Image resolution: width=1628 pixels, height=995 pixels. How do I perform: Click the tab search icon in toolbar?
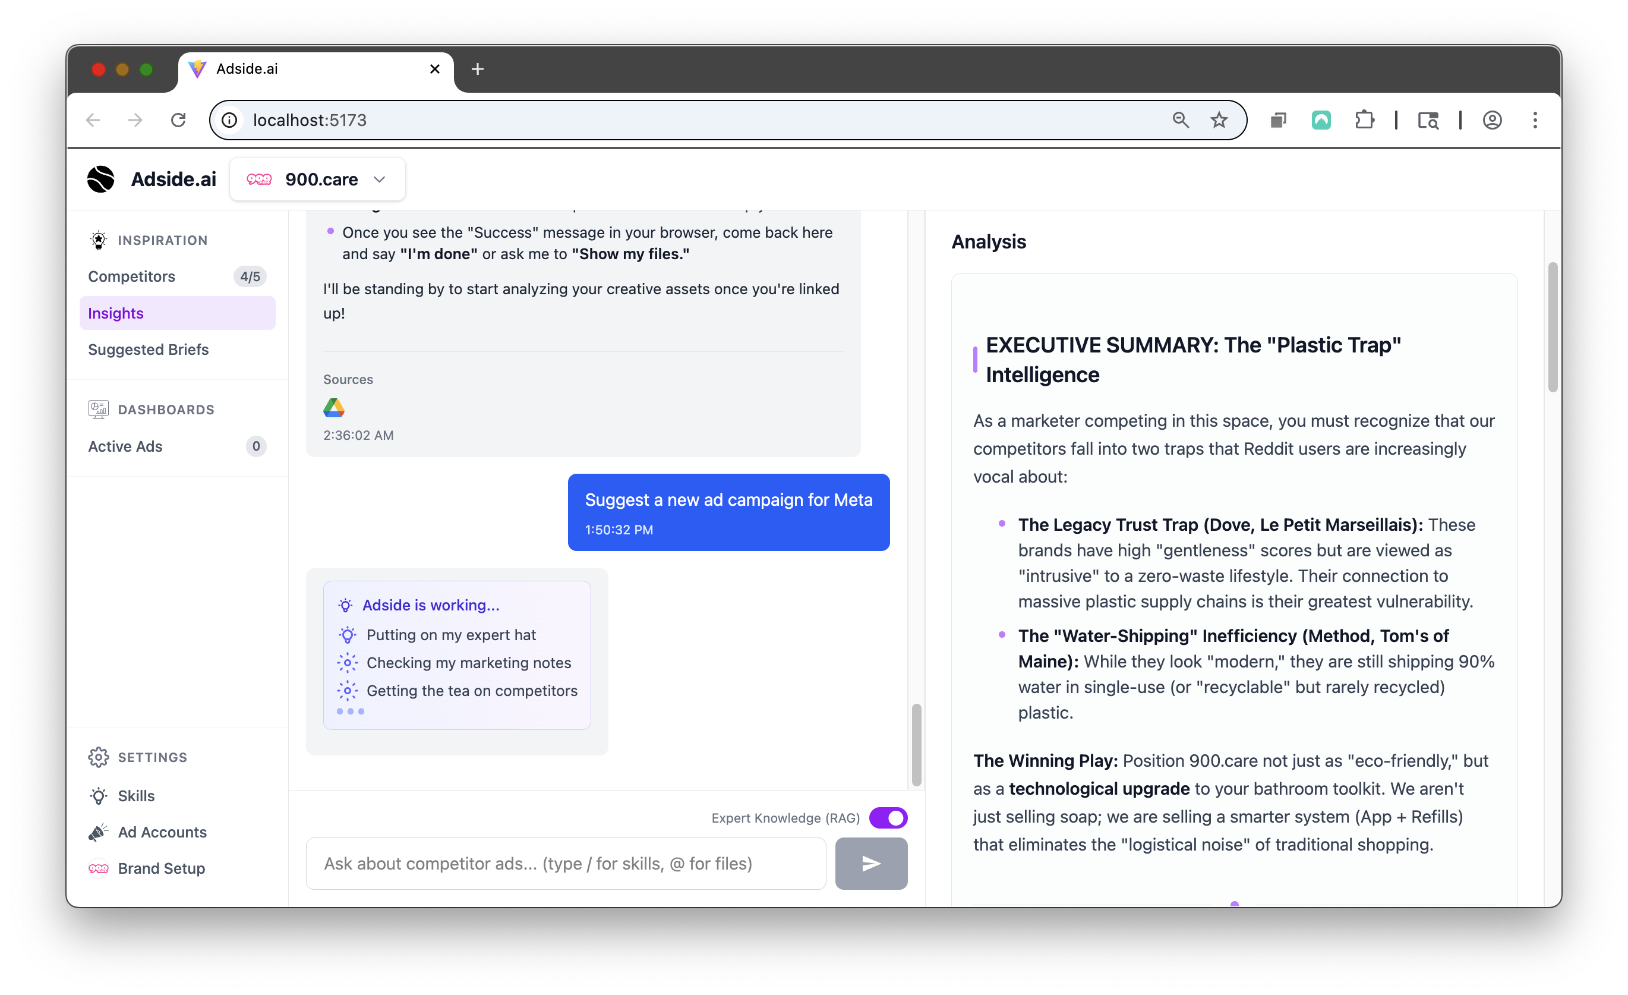pyautogui.click(x=1428, y=120)
